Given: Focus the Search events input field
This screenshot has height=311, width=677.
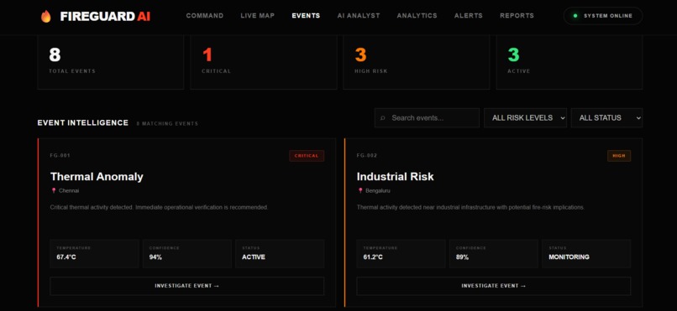Looking at the screenshot, I should click(x=427, y=117).
